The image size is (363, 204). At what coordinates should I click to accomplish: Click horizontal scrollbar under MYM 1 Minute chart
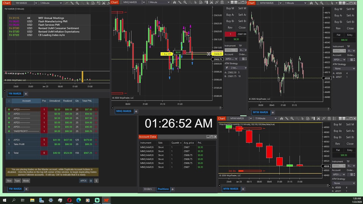[289, 109]
